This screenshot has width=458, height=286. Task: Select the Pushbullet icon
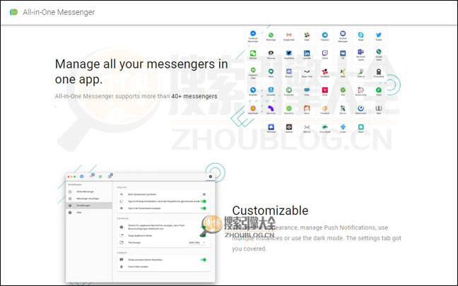[289, 90]
